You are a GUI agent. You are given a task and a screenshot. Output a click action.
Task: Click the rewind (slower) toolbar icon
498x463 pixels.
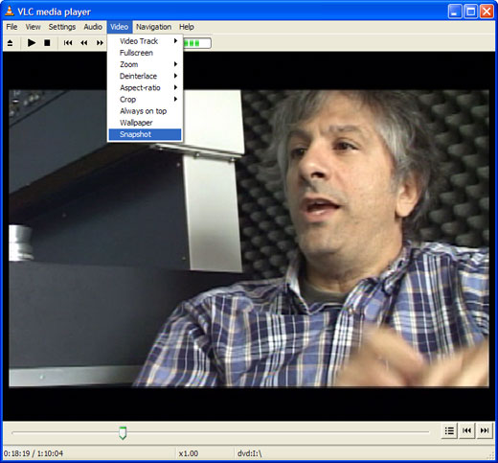pyautogui.click(x=84, y=42)
